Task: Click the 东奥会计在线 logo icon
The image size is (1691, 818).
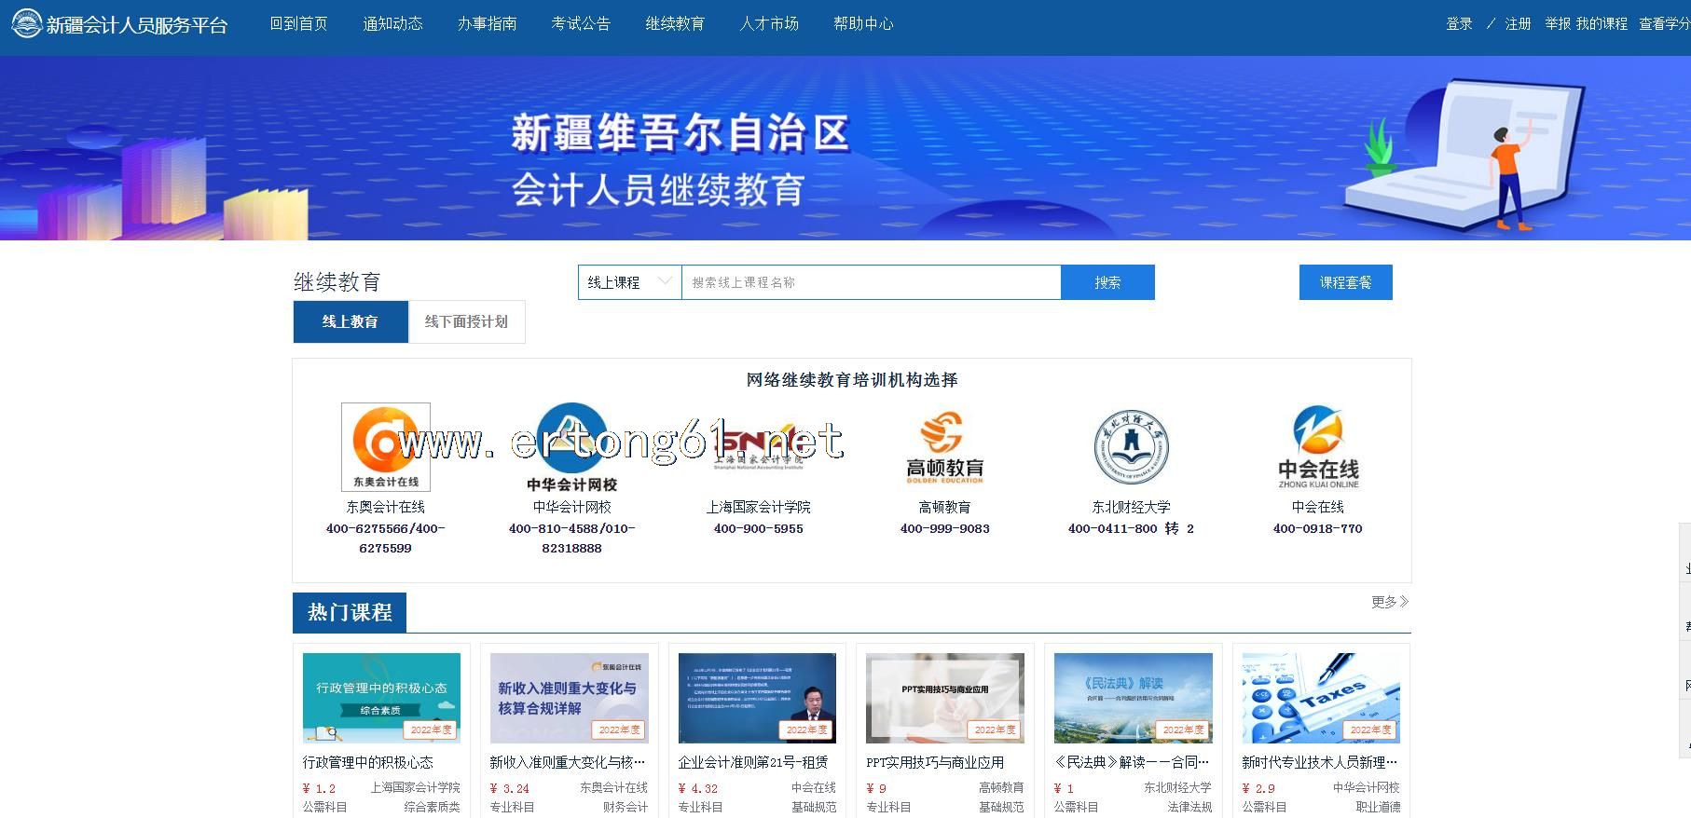Action: 385,446
